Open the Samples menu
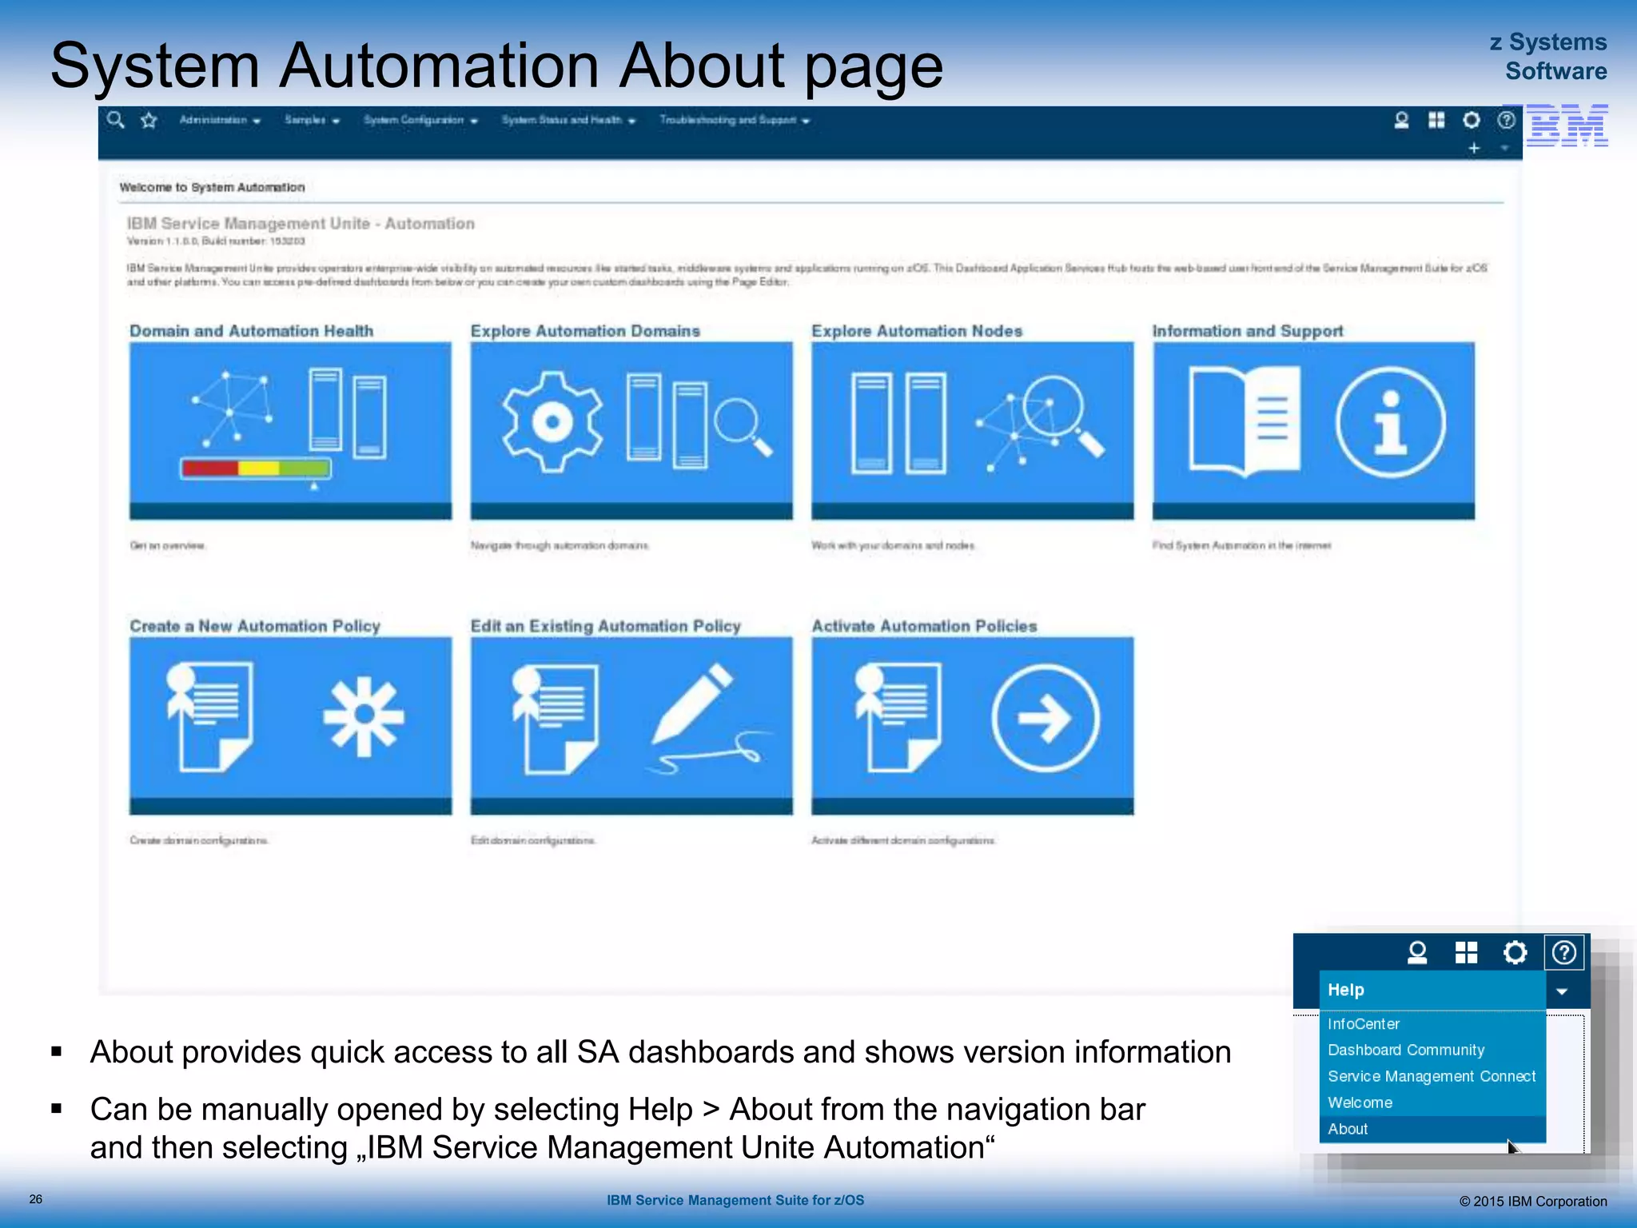 [x=312, y=120]
